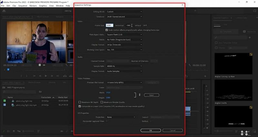Toggle the preview size link chain icon

click(140, 95)
